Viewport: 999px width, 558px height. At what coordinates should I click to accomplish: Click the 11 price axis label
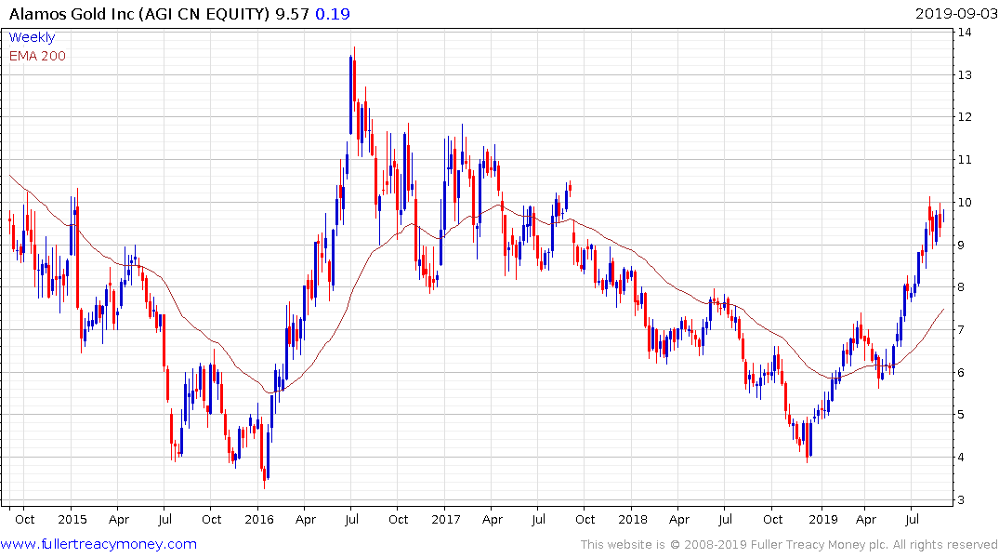pyautogui.click(x=965, y=159)
